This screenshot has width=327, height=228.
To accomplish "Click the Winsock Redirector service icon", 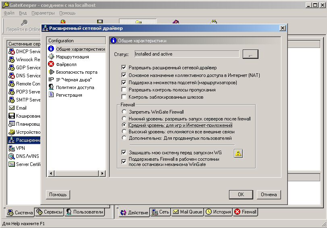I will [x=12, y=60].
